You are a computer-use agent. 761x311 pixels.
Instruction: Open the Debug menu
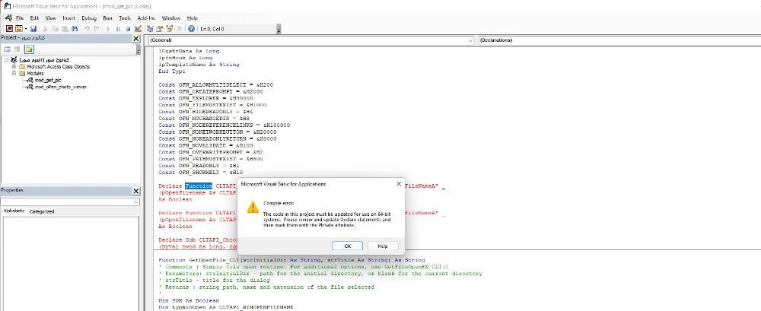click(x=89, y=18)
